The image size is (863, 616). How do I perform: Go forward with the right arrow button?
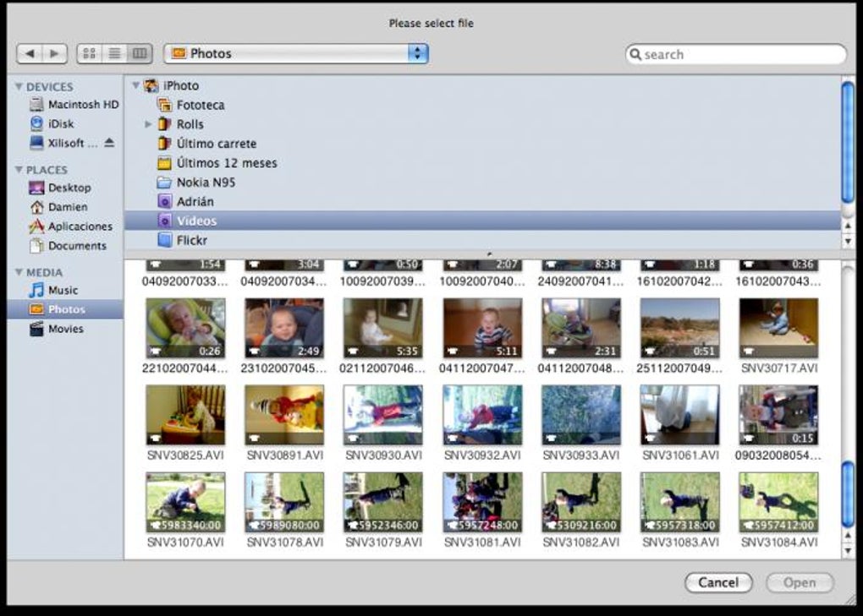pyautogui.click(x=54, y=53)
